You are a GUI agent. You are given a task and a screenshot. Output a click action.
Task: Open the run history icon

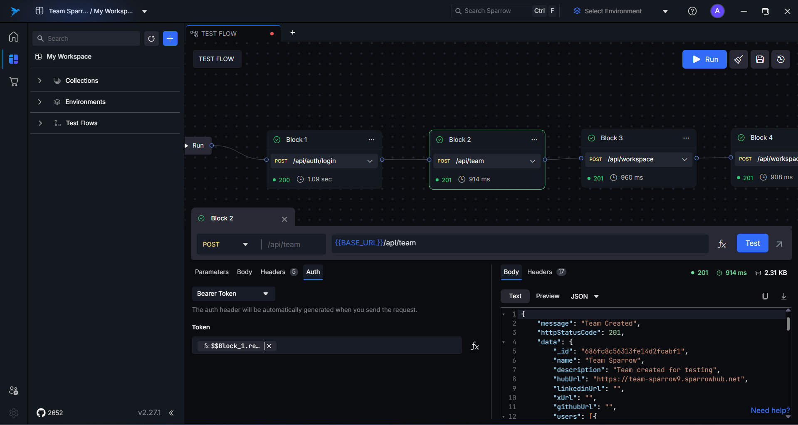point(781,59)
